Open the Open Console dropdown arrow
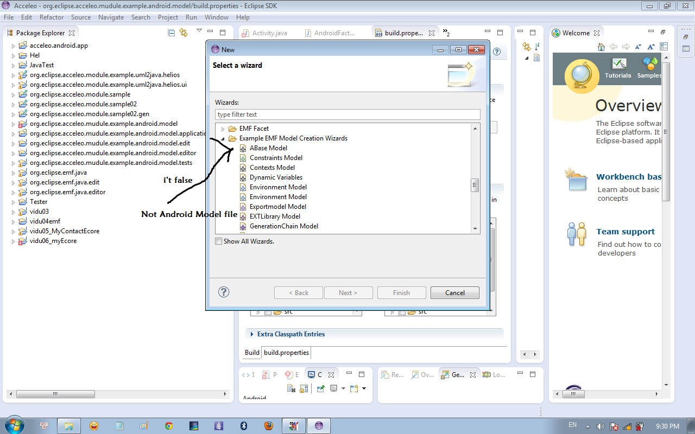Viewport: 695px width, 434px height. click(x=364, y=388)
